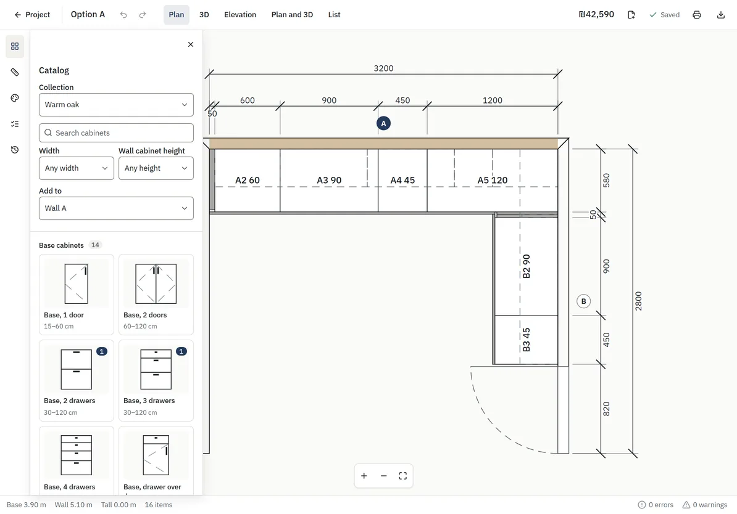Select cabinet A3 90 on the plan
The width and height of the screenshot is (737, 514).
tap(329, 180)
